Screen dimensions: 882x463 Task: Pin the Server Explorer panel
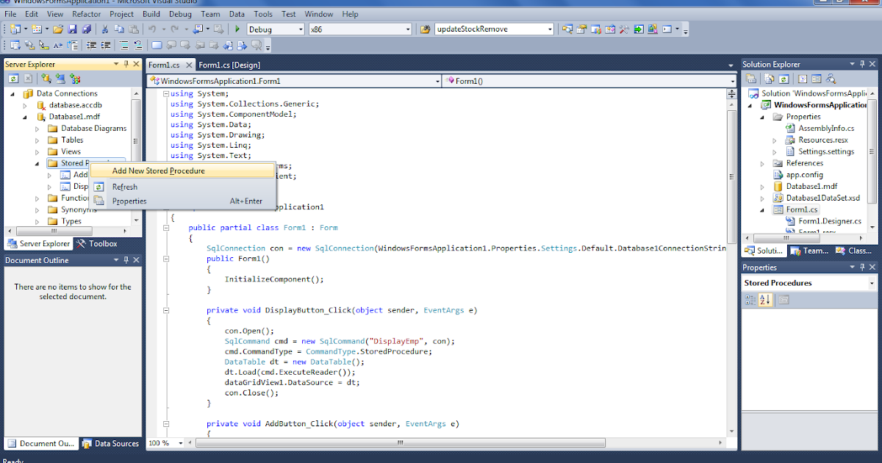point(126,64)
